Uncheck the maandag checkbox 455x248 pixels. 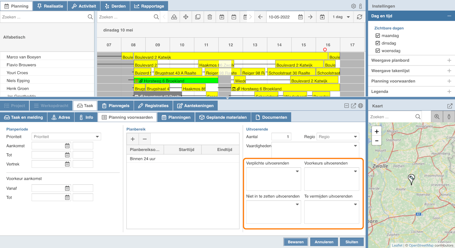click(378, 36)
